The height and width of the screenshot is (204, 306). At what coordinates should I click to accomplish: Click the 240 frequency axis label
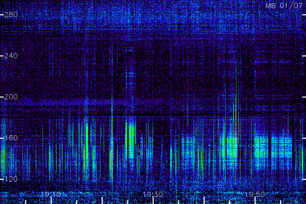(x=11, y=56)
